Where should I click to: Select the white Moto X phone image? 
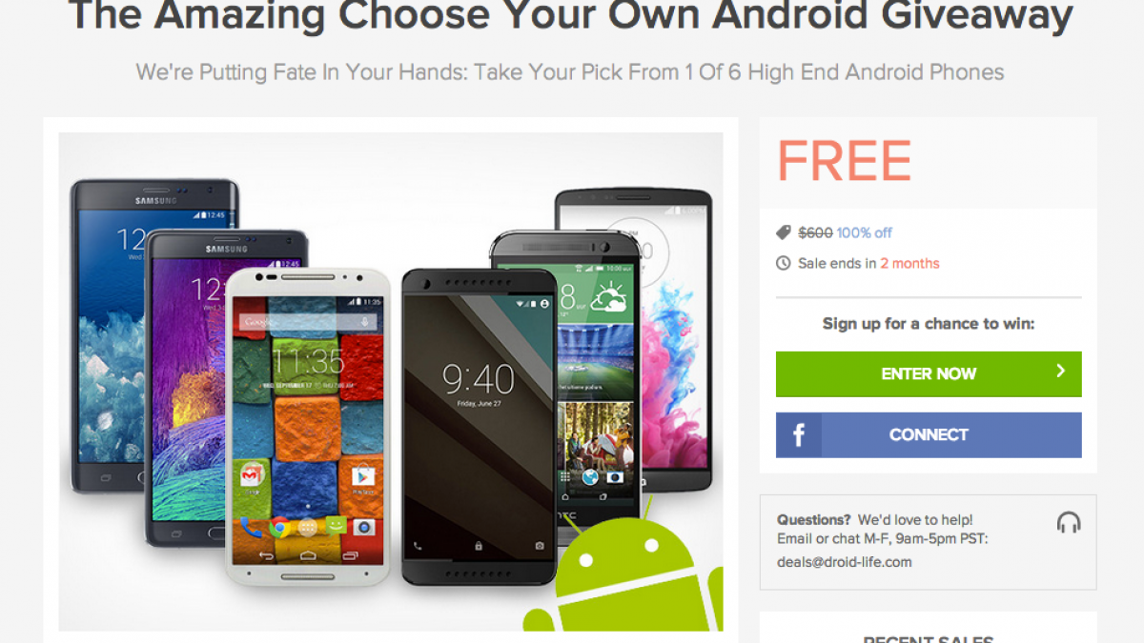click(x=308, y=426)
